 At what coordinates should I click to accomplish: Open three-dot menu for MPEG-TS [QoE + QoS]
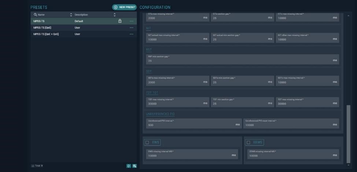coord(131,34)
